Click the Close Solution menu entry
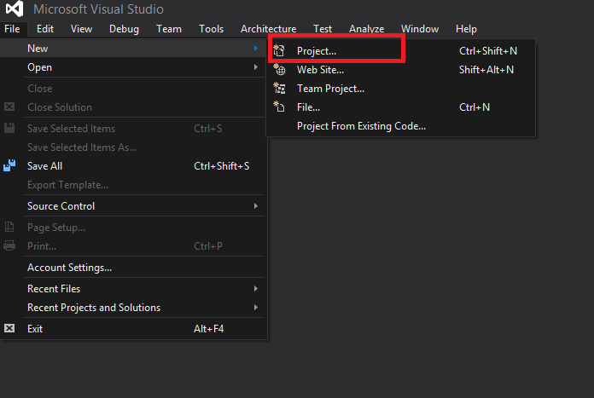 pyautogui.click(x=132, y=107)
